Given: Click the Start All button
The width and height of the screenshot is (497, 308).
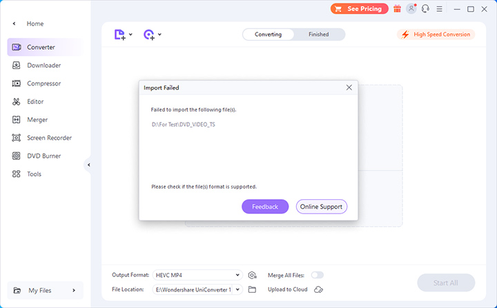Looking at the screenshot, I should tap(446, 283).
